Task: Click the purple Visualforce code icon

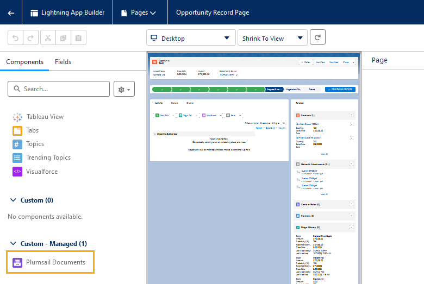Action: coord(17,172)
